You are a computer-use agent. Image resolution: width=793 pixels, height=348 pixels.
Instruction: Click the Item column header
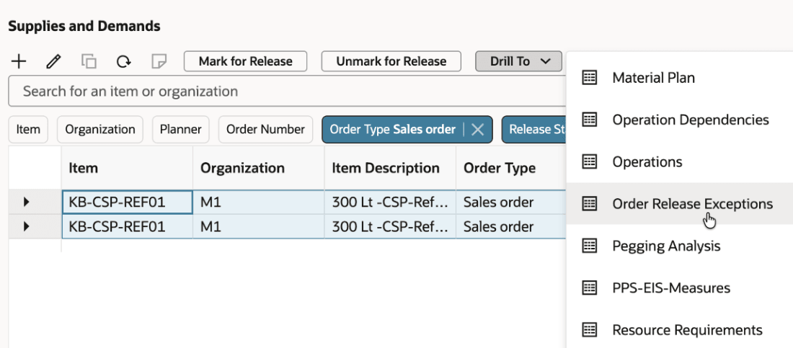tap(127, 168)
